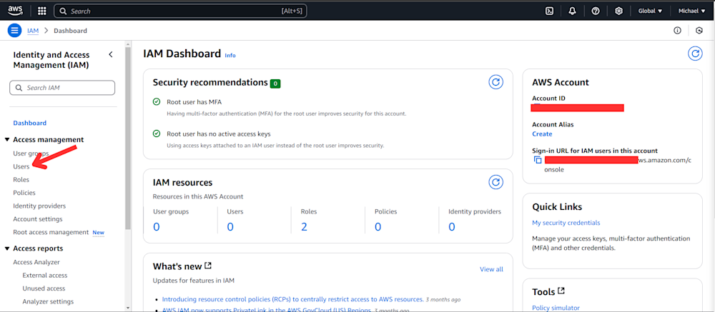Screen dimensions: 715x312
Task: Click the Identity providers count 0
Action: coord(452,226)
